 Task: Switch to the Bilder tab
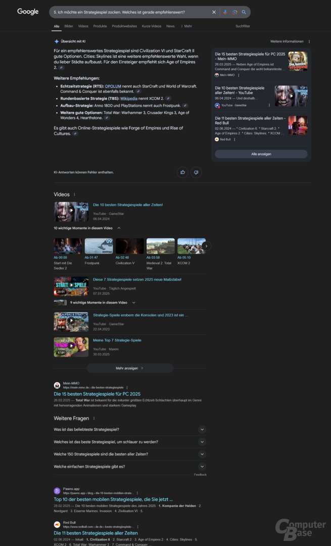69,26
